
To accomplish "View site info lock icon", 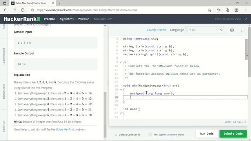I will (x=33, y=10).
